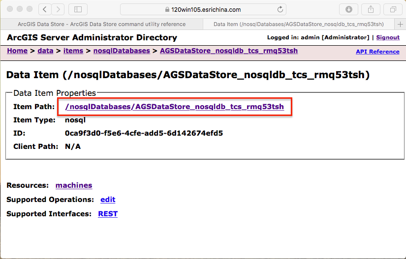Click the Data Item page heading
This screenshot has width=406, height=259.
pyautogui.click(x=188, y=75)
